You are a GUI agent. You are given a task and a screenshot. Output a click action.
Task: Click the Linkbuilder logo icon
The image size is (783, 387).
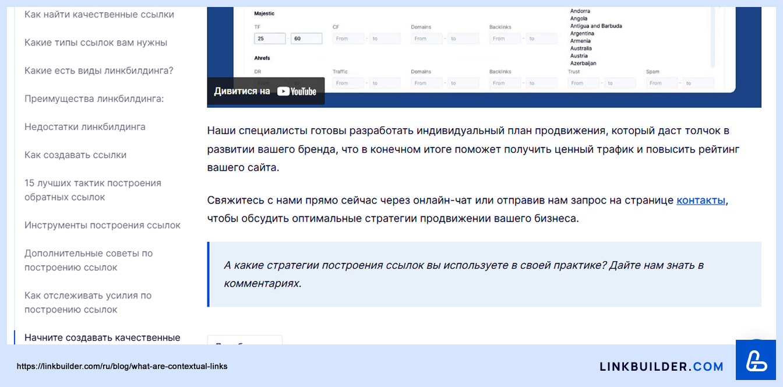coord(756,360)
